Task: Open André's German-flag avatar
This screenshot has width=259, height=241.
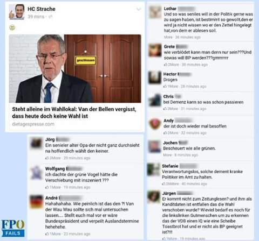Action: click(x=37, y=201)
